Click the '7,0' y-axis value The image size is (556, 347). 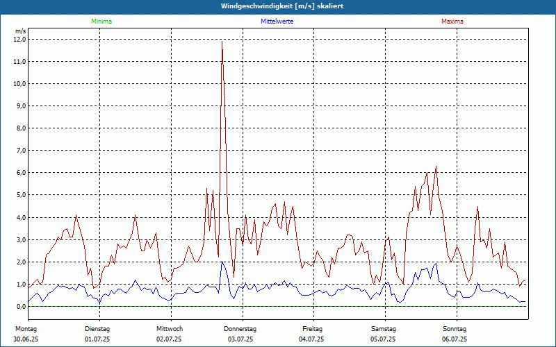coord(22,151)
